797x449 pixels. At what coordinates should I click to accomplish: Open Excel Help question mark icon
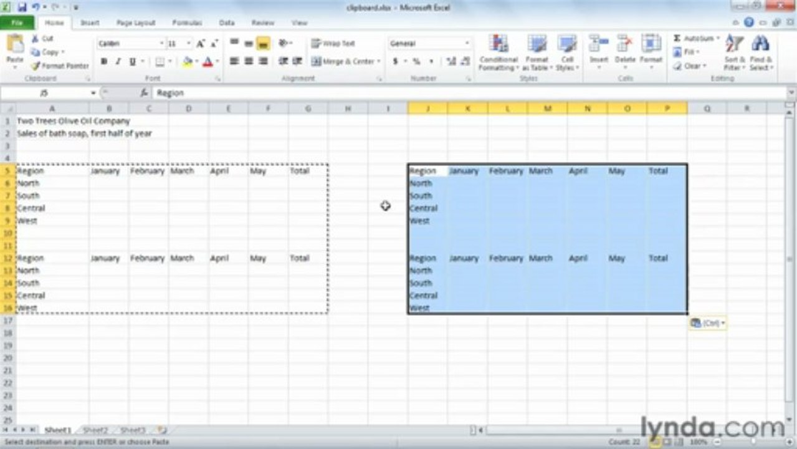[x=749, y=22]
